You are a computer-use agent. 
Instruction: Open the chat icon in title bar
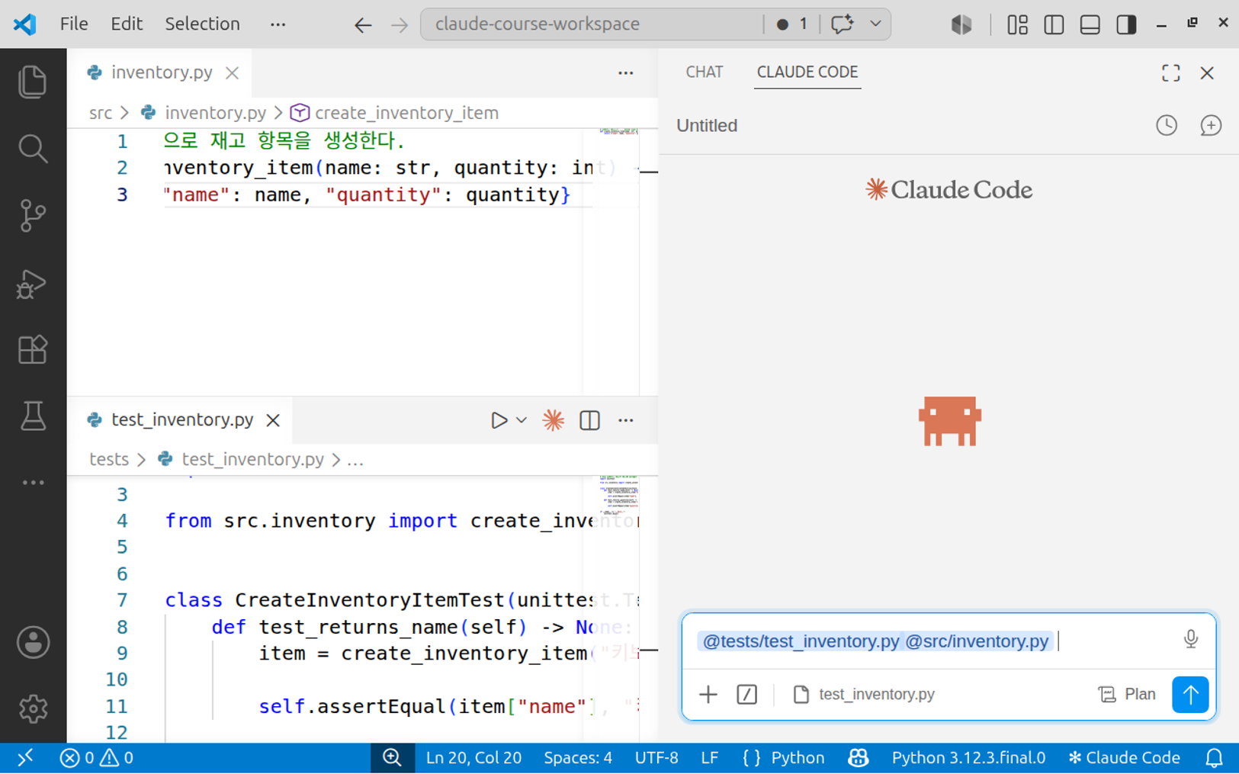842,24
